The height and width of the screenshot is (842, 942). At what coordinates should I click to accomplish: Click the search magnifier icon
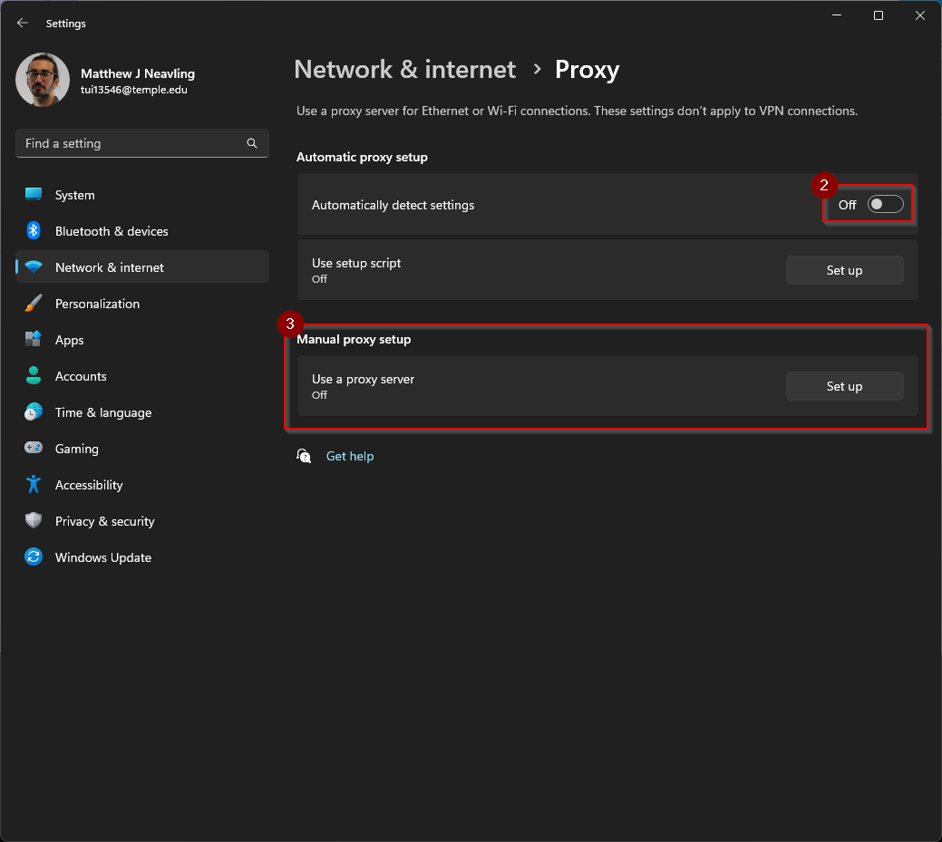252,143
